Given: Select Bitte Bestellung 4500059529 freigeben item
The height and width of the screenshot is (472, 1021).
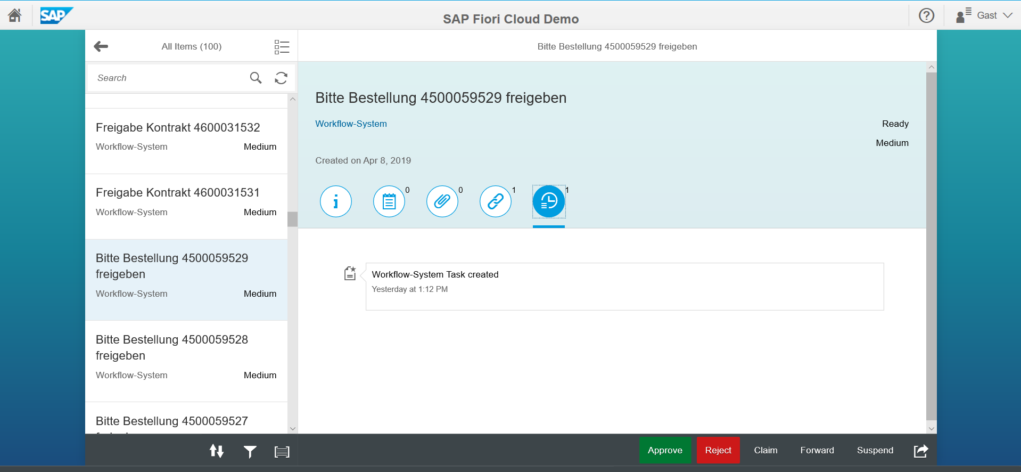Looking at the screenshot, I should tap(186, 280).
